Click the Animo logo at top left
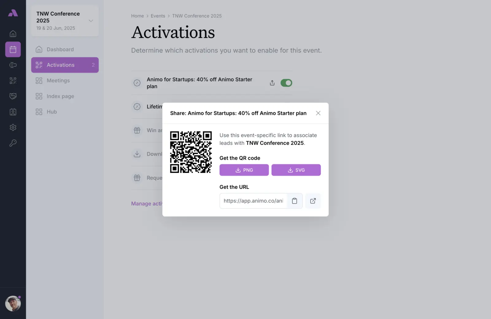 [13, 13]
